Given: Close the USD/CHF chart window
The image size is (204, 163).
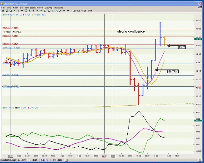Looking at the screenshot, I should [x=200, y=4].
